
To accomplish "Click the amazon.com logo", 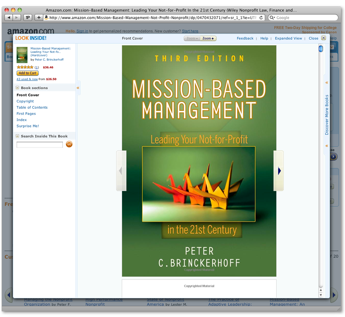I will pyautogui.click(x=31, y=31).
